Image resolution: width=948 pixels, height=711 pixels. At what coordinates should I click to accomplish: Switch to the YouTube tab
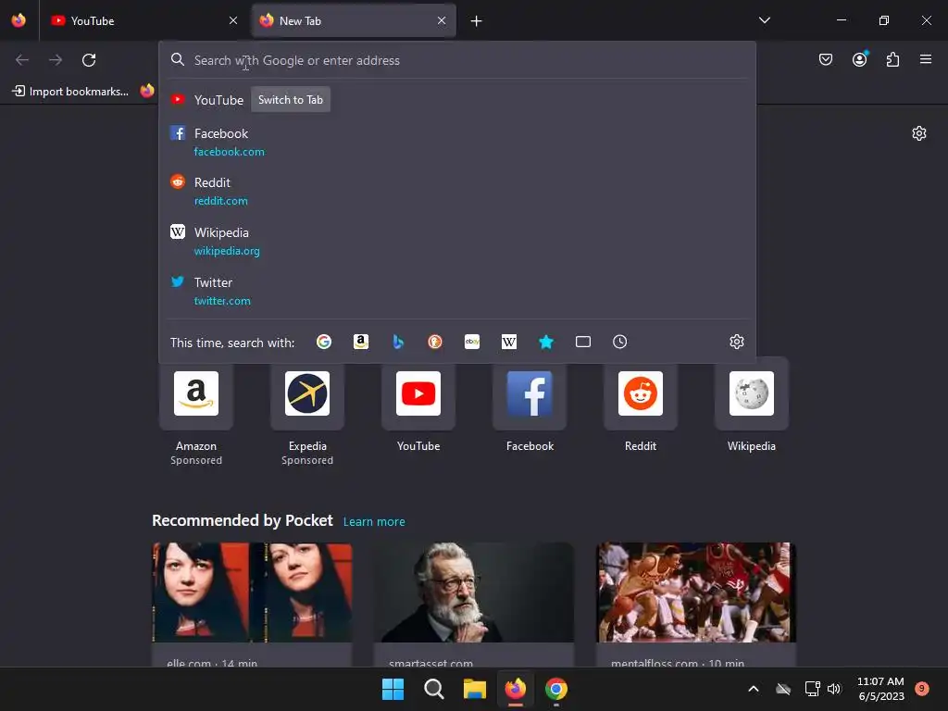tap(144, 20)
